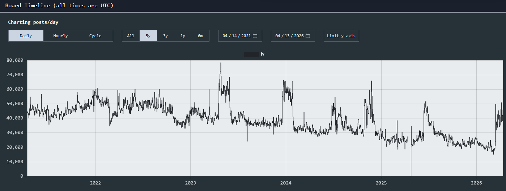Switch to Cycle charting mode
This screenshot has width=506, height=191.
95,36
